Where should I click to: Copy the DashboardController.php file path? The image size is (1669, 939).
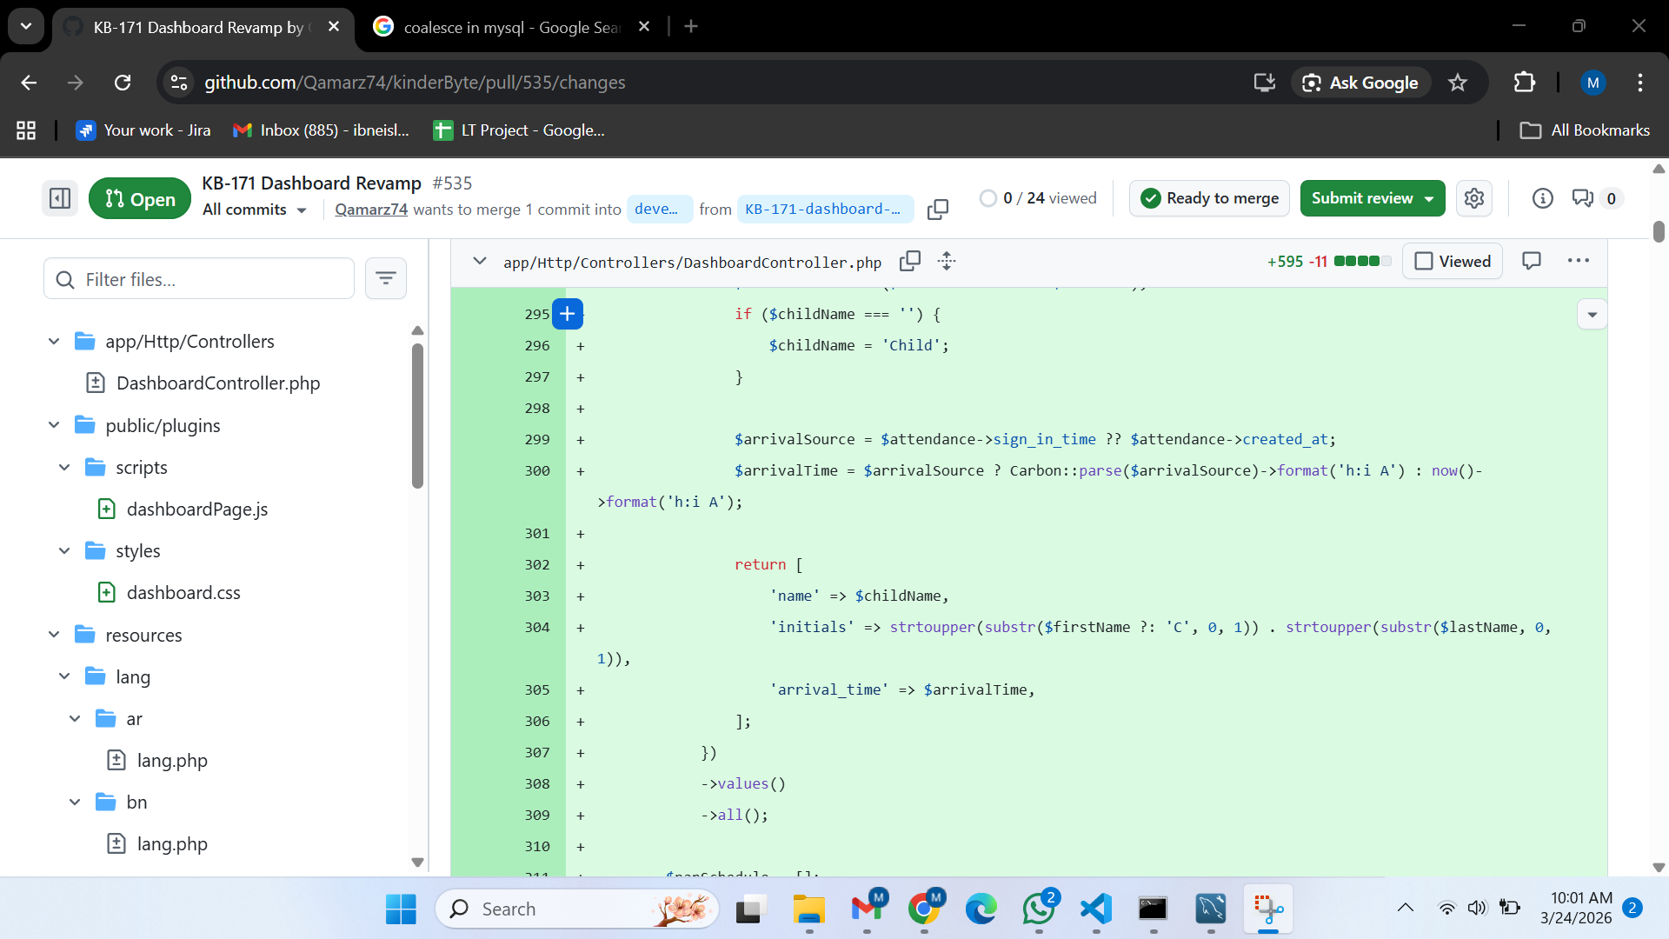(910, 261)
